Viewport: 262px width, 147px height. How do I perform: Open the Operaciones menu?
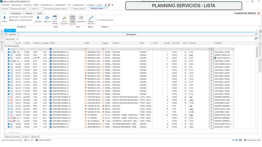(x=19, y=5)
